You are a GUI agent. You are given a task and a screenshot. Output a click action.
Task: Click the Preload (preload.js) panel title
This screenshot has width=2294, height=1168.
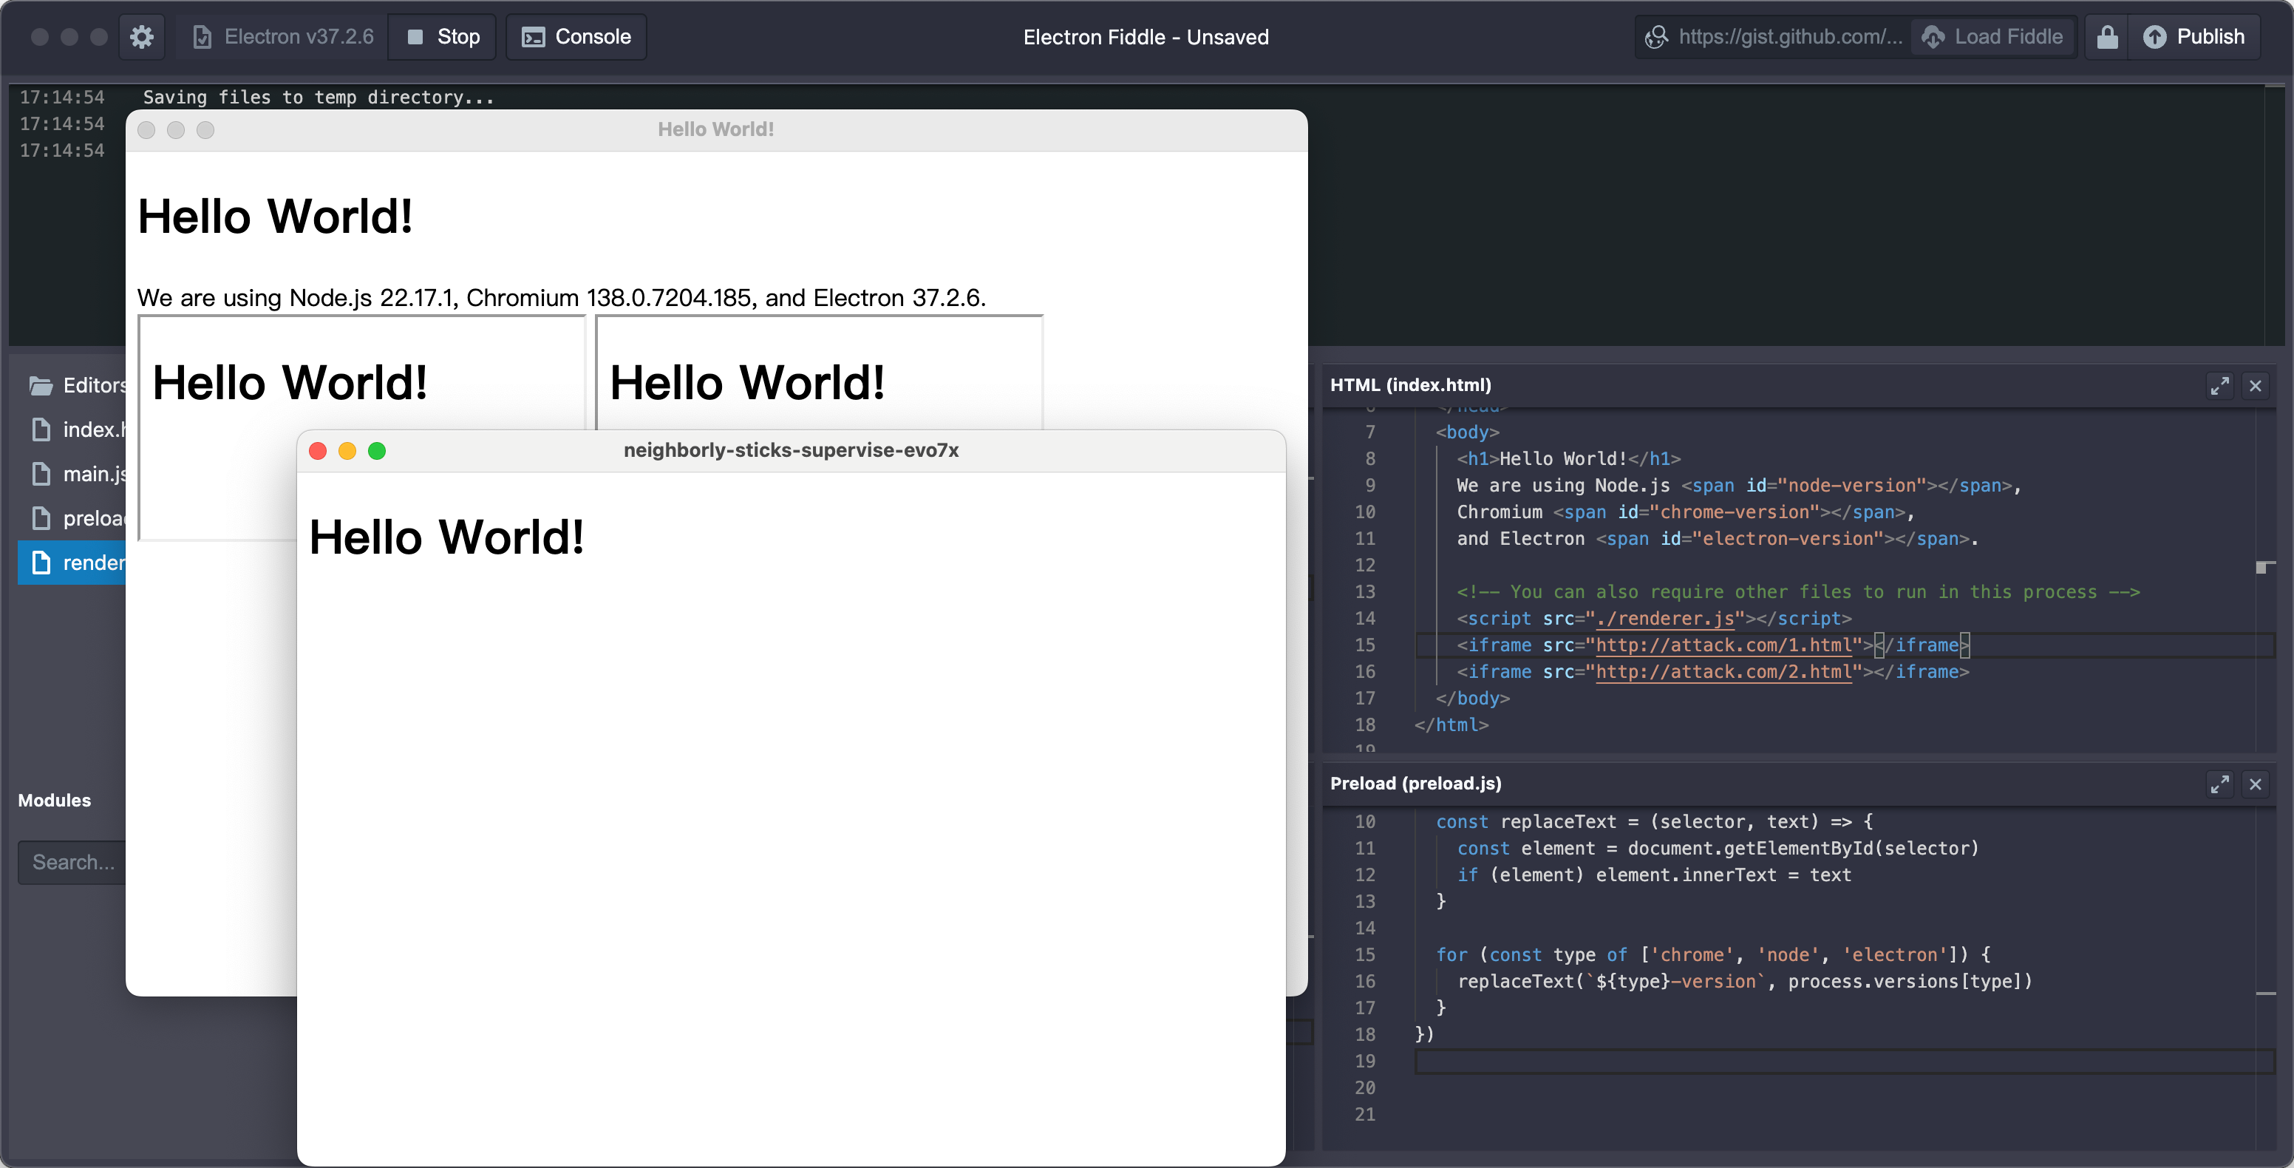pos(1415,783)
